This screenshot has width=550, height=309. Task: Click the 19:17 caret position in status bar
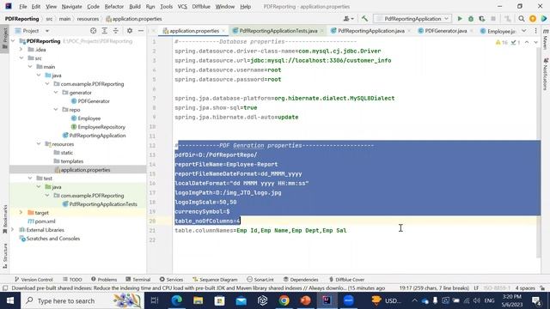coord(434,288)
